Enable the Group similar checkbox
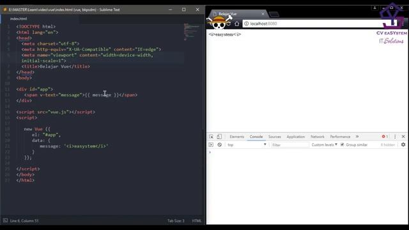This screenshot has width=409, height=230. click(x=343, y=145)
